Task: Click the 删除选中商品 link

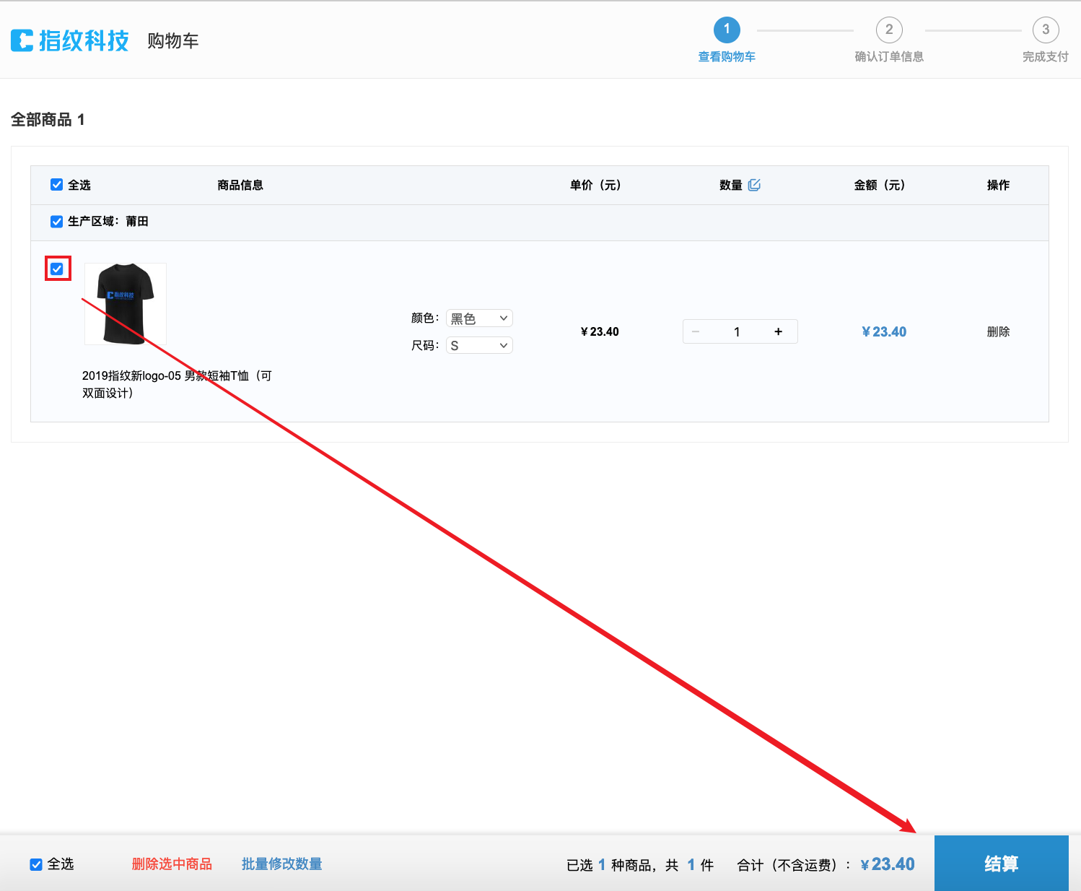Action: point(171,864)
